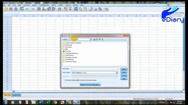This screenshot has width=188, height=105.
Task: Open the Transform menu
Action: tap(27, 5)
